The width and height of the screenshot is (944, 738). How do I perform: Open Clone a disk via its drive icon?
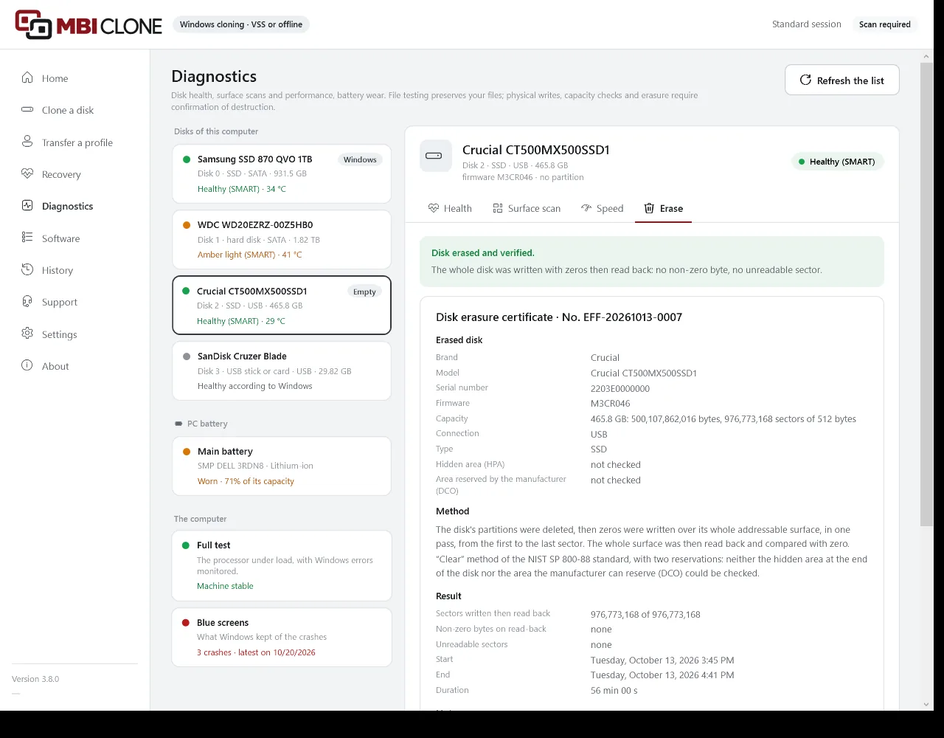click(27, 109)
